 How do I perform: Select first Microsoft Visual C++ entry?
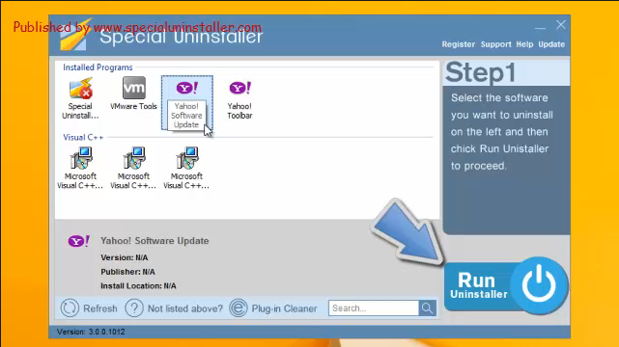tap(81, 158)
